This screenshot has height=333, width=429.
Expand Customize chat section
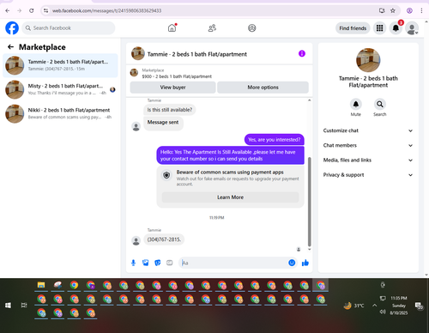click(368, 130)
